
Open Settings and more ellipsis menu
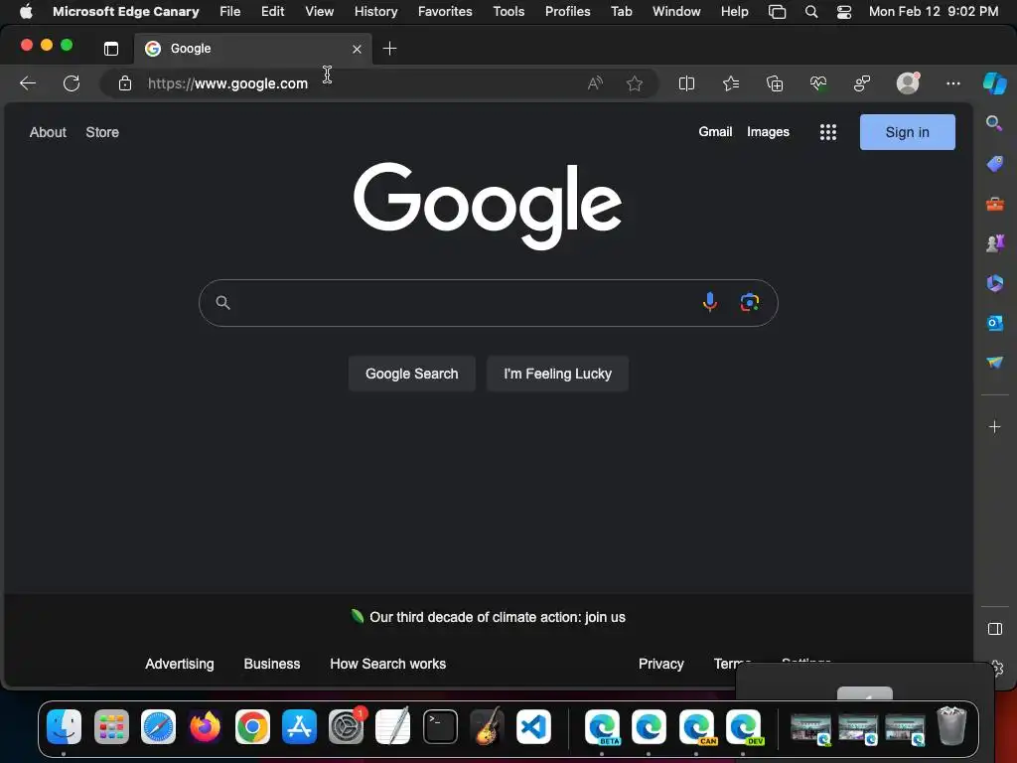click(x=952, y=83)
